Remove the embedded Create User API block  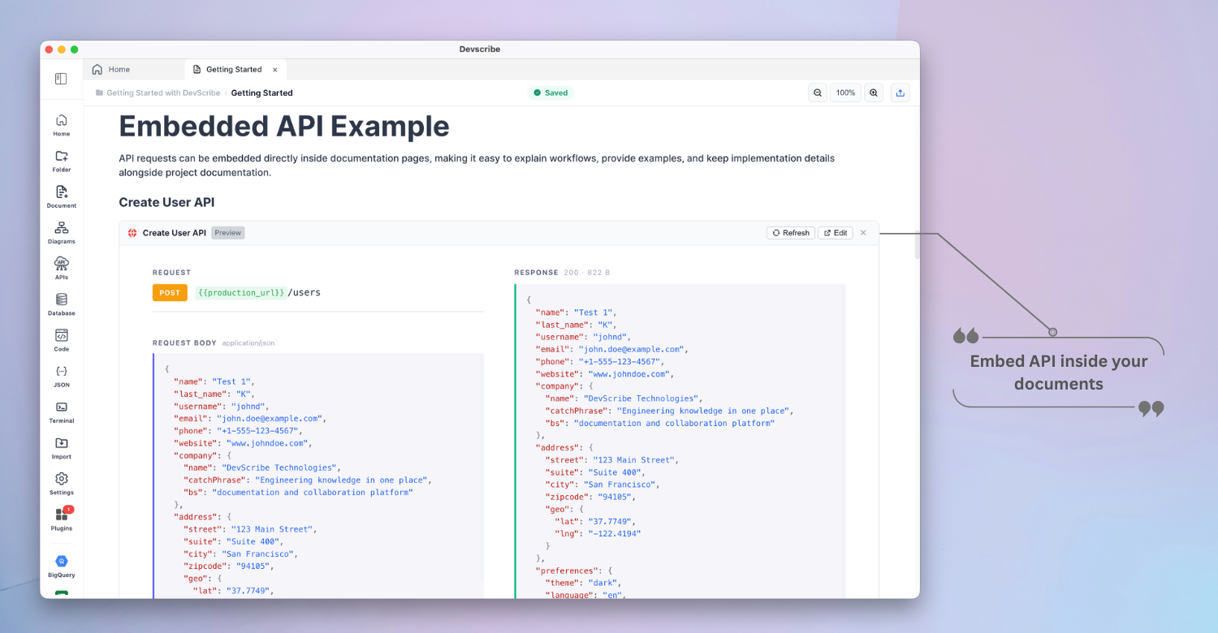(x=863, y=233)
